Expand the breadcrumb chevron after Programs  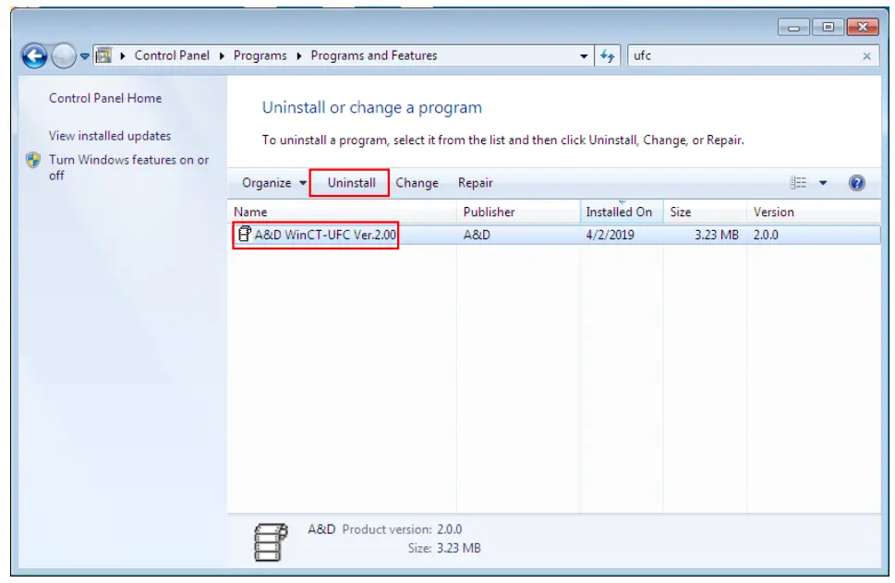(x=297, y=55)
